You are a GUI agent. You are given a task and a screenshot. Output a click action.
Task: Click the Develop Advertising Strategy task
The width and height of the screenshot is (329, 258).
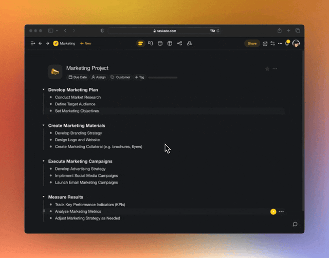(80, 169)
